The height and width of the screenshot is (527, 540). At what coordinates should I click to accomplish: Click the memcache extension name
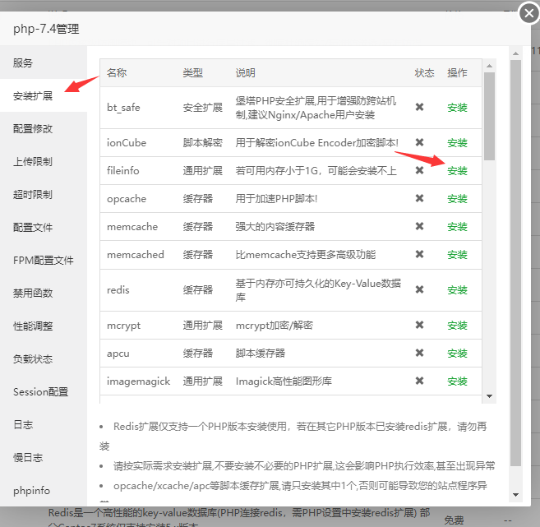tap(132, 227)
